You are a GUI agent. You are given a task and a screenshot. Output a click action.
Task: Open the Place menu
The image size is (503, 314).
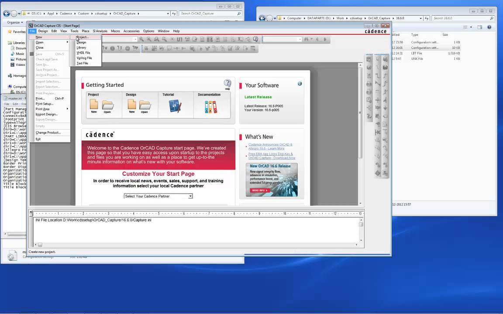pos(85,31)
